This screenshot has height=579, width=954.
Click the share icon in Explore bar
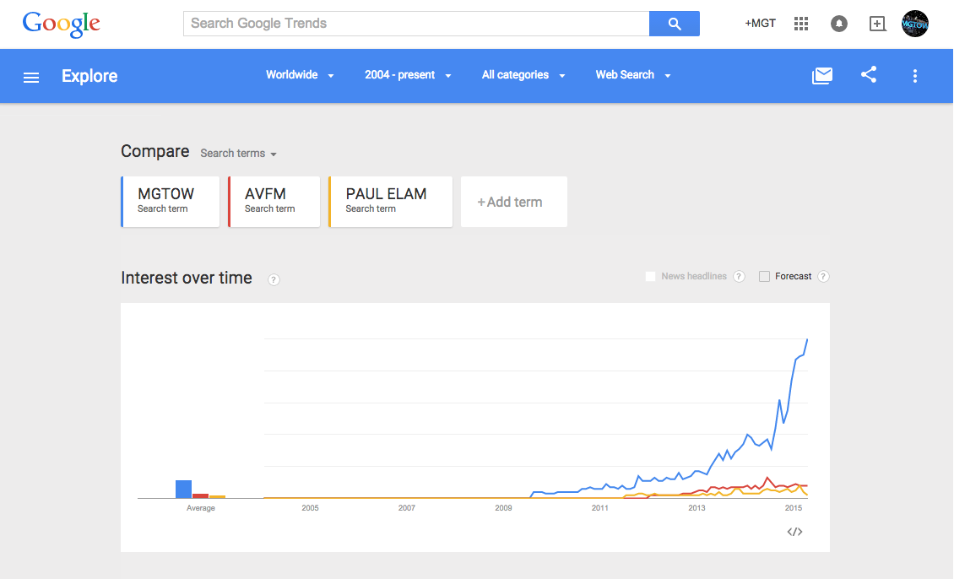click(x=869, y=75)
